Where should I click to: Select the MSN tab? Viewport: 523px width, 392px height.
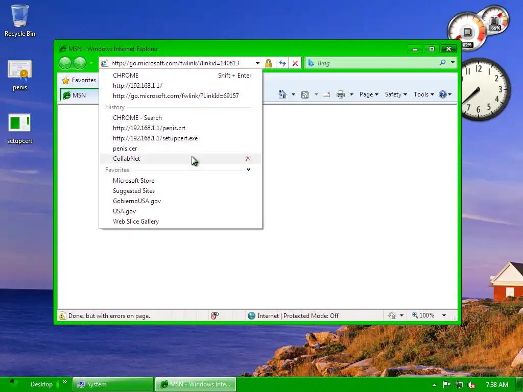pyautogui.click(x=79, y=95)
